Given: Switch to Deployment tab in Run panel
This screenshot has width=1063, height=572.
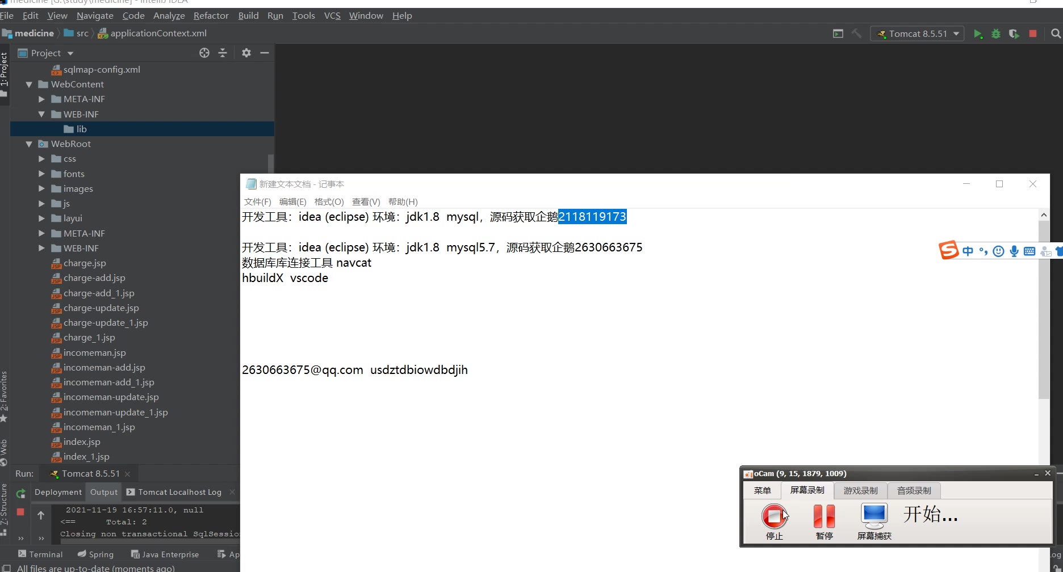Looking at the screenshot, I should coord(58,492).
